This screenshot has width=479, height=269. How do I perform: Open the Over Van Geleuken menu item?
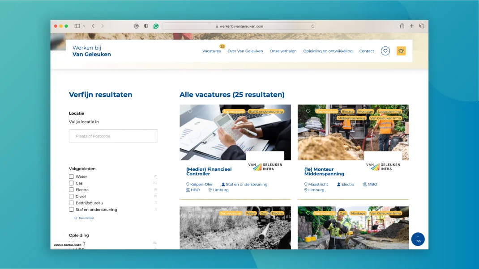coord(245,51)
